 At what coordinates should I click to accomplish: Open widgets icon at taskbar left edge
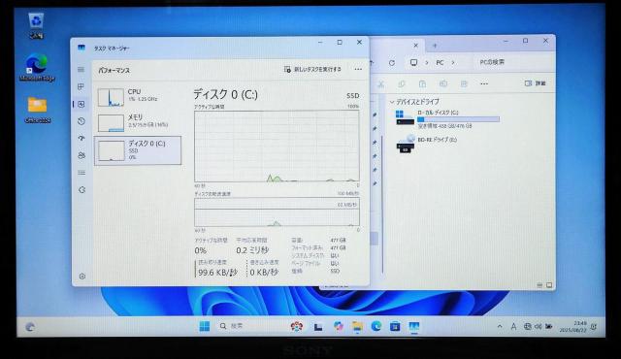pyautogui.click(x=30, y=327)
